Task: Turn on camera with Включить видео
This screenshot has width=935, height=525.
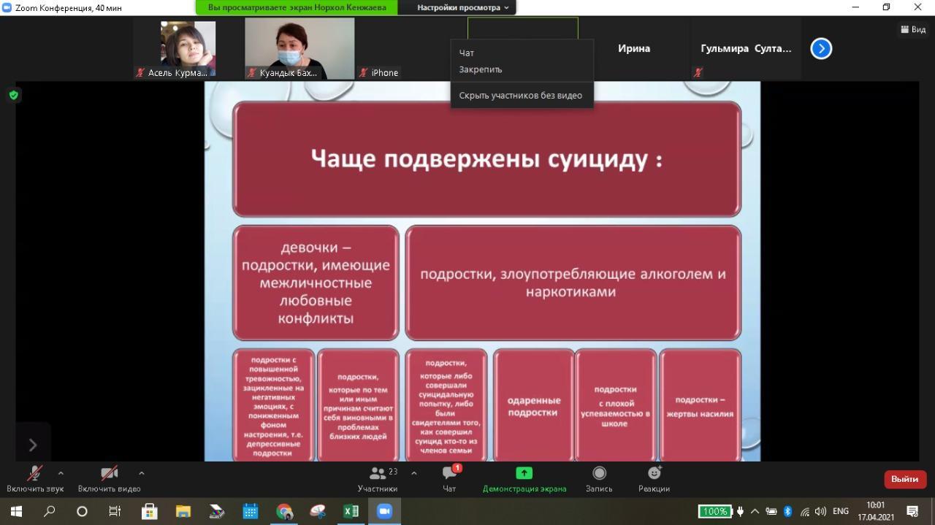Action: coord(109,473)
